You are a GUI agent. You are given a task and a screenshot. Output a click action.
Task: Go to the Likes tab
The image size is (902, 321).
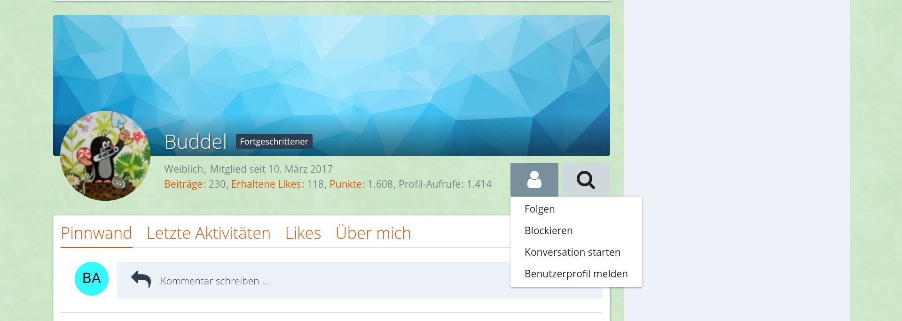303,233
